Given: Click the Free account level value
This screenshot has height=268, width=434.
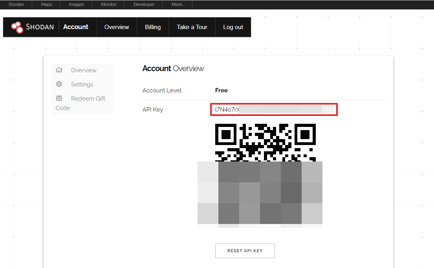Looking at the screenshot, I should coord(222,90).
